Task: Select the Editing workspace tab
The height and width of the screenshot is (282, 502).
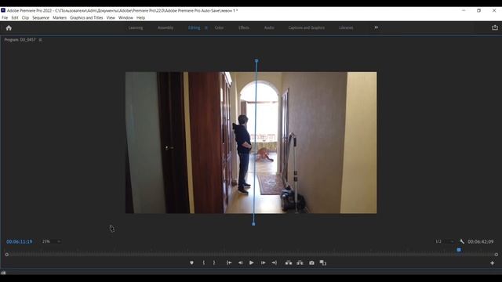Action: pyautogui.click(x=194, y=28)
